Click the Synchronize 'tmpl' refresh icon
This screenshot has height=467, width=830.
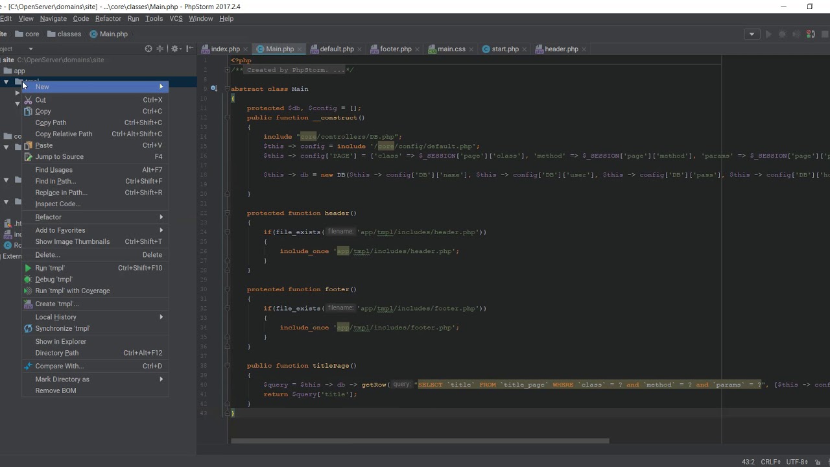coord(29,328)
